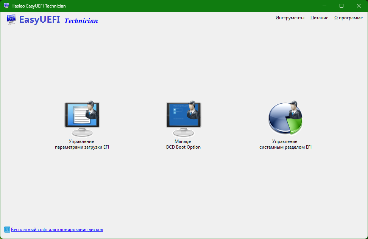Click the Manage BCD Boot Option label
The image size is (368, 239).
pyautogui.click(x=183, y=144)
